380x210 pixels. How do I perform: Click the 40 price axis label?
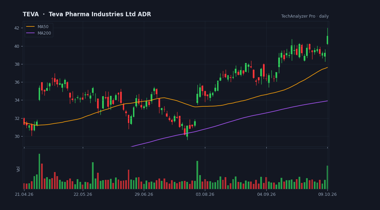(x=17, y=46)
